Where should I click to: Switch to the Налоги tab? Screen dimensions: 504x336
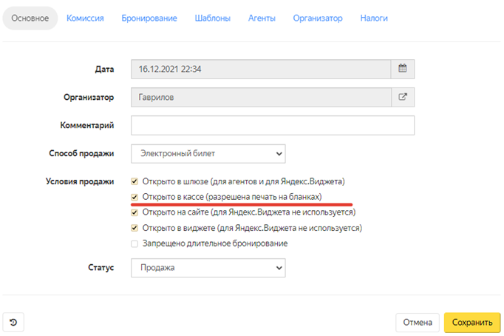(x=374, y=18)
